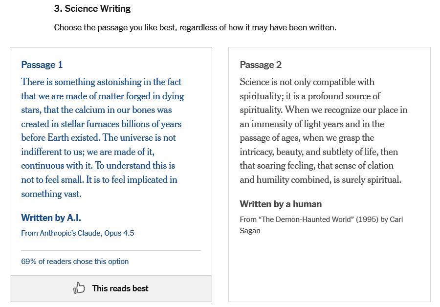Screen dimensions: 440x307
Task: Click "From Anthropic's Claude, Opus 4.5" text
Action: pyautogui.click(x=77, y=233)
